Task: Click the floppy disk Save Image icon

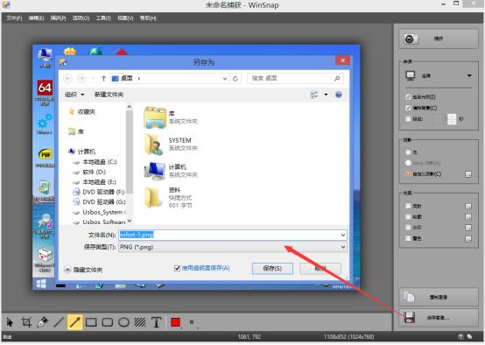Action: coord(409,317)
